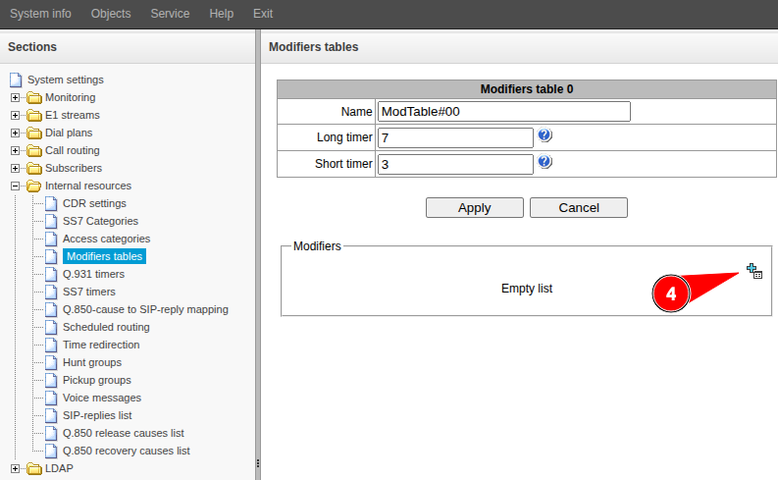Image resolution: width=778 pixels, height=480 pixels.
Task: Open SS7 Categories section
Action: [100, 221]
